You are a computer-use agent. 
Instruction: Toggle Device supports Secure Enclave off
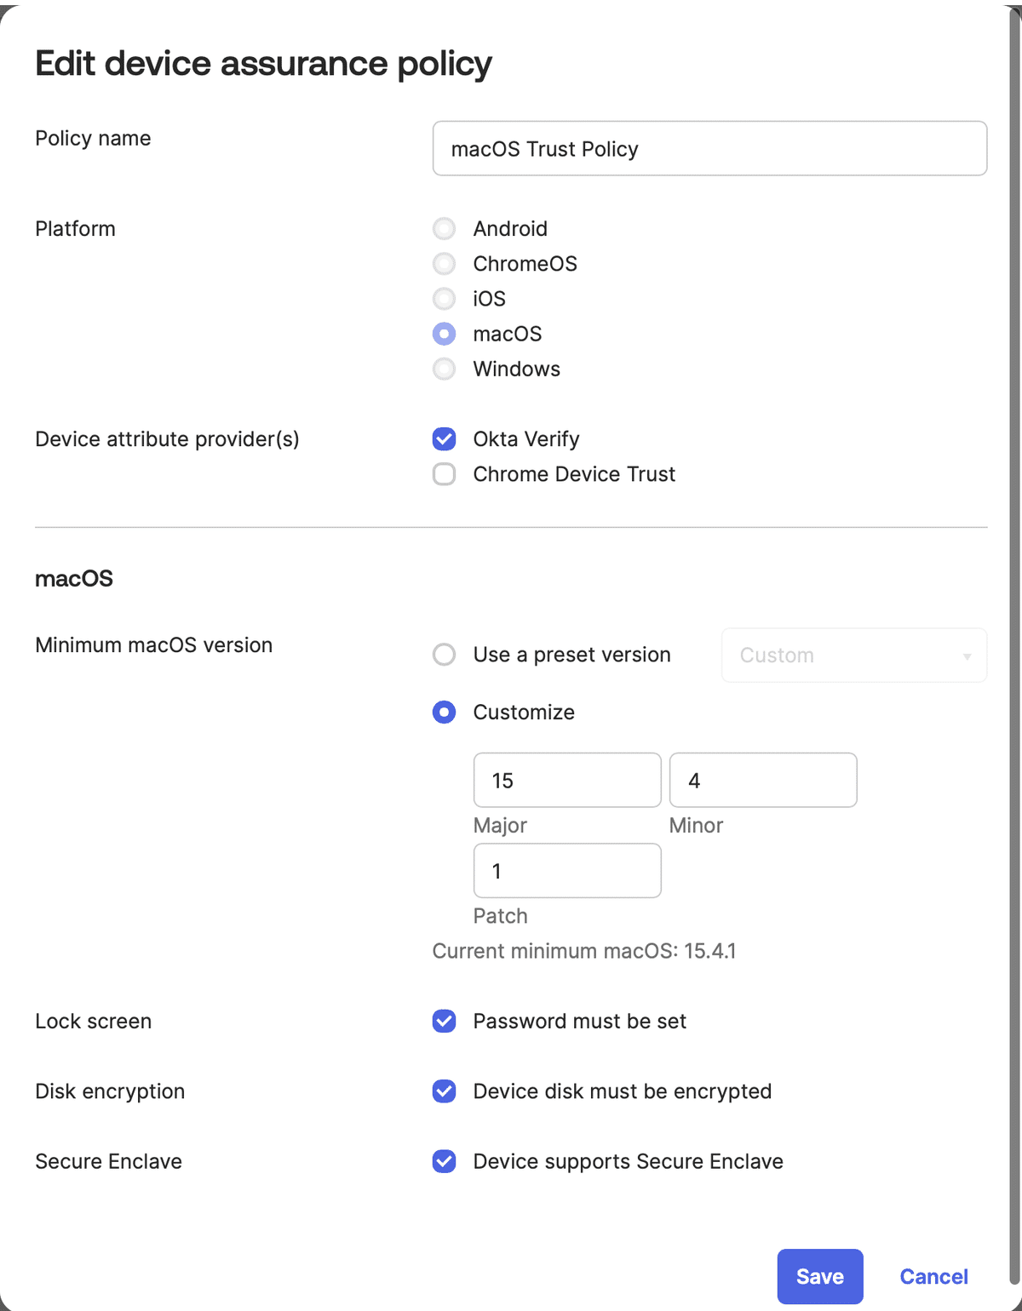pos(444,1161)
